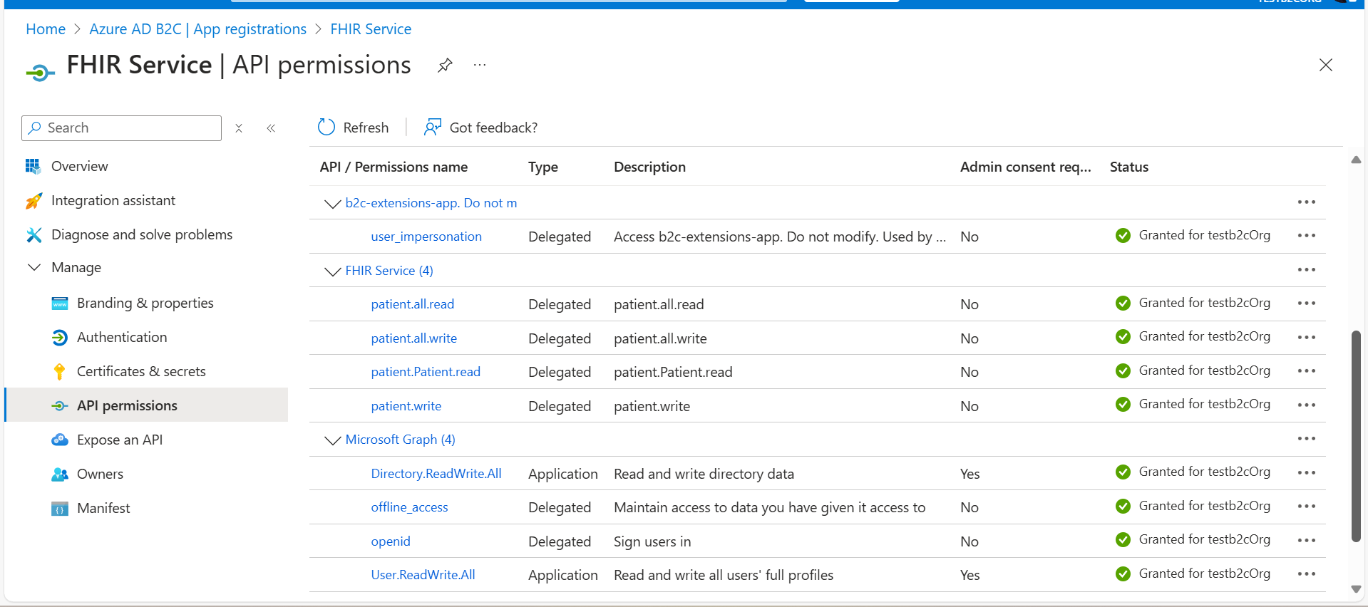Screen dimensions: 1368x607
Task: Collapse the Manage section in sidebar
Action: click(x=34, y=268)
